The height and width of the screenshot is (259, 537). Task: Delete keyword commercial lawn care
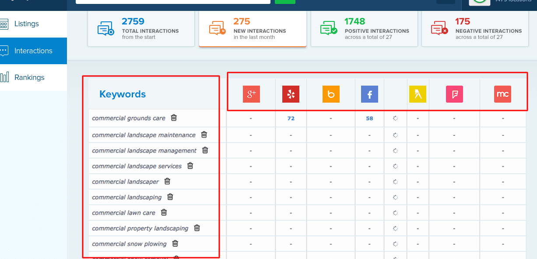[164, 212]
